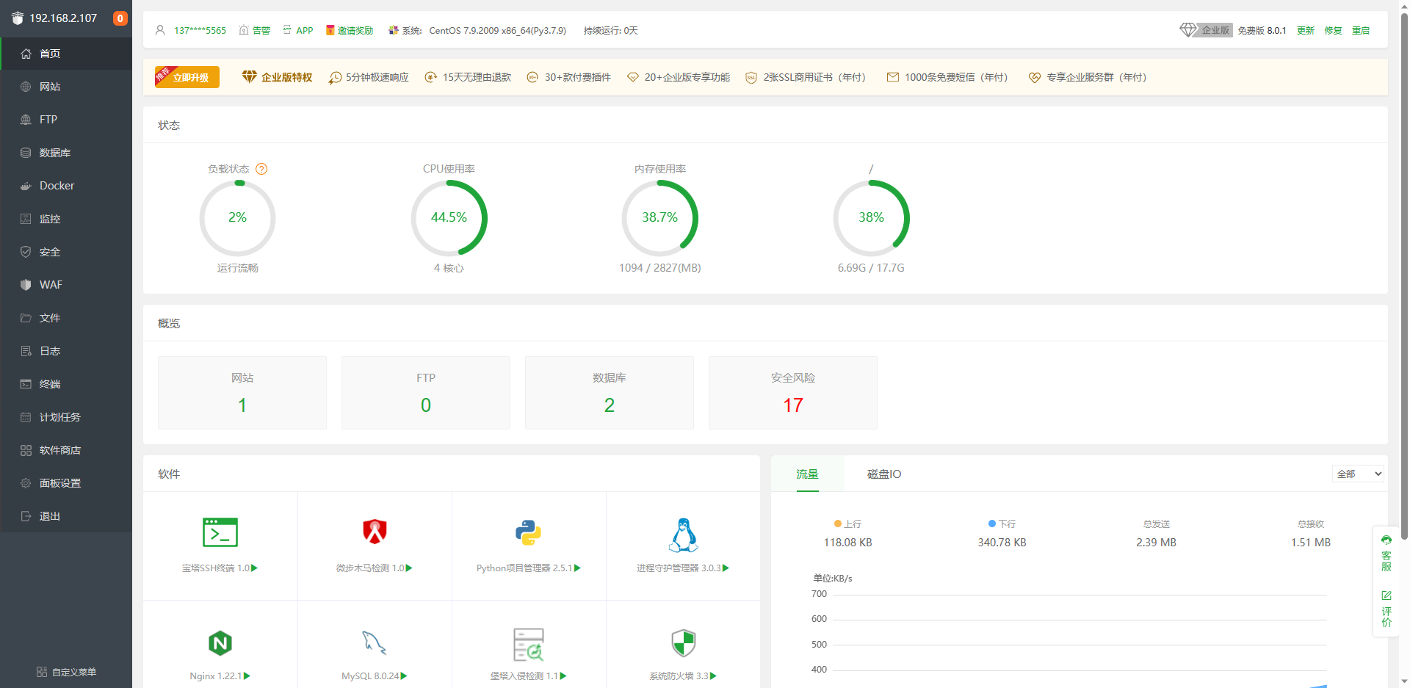
Task: Switch to the 流量 traffic tab
Action: pos(808,474)
